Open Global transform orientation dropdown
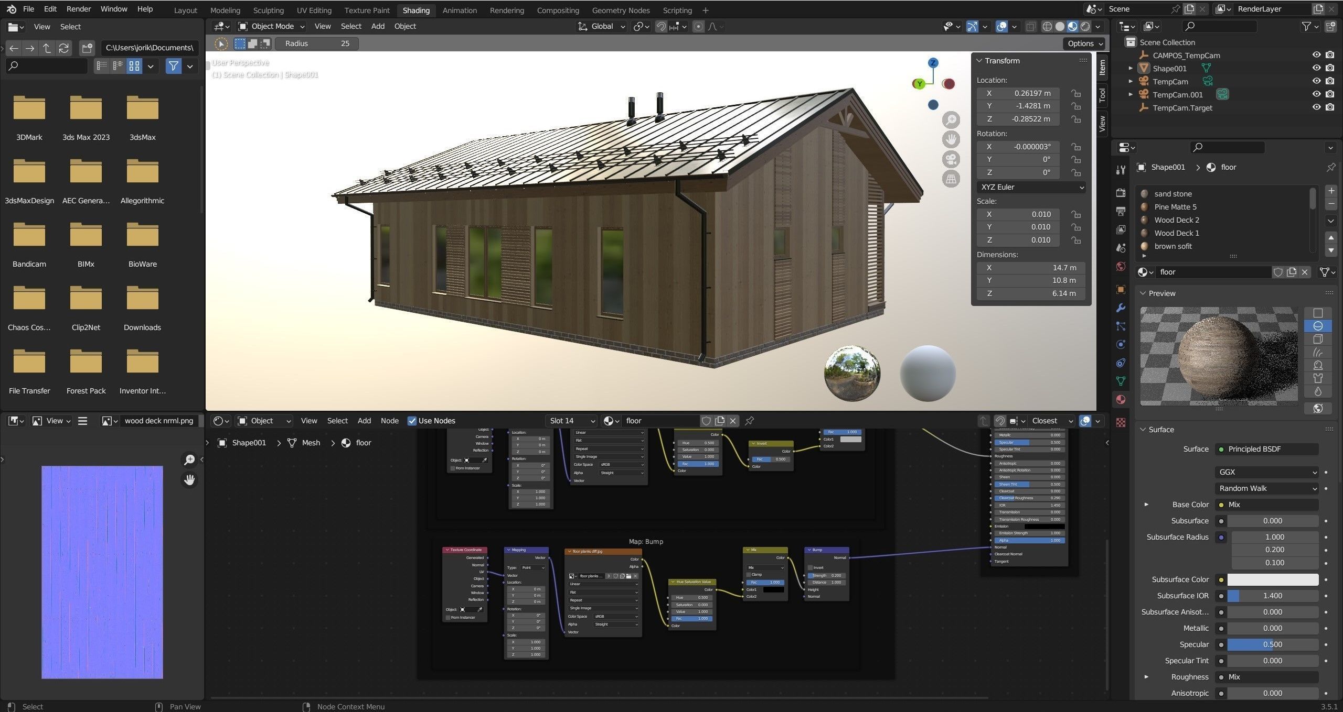This screenshot has height=712, width=1343. [x=601, y=26]
